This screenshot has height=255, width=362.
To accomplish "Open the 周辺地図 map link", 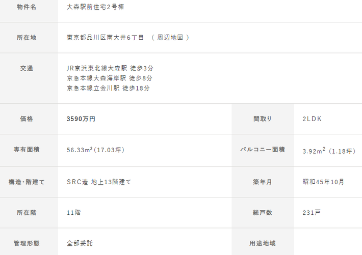I will click(x=170, y=38).
